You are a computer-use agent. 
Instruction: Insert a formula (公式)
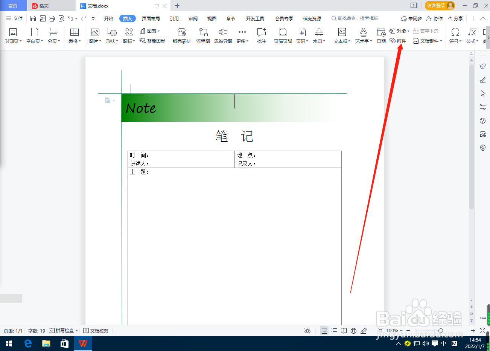tap(472, 36)
